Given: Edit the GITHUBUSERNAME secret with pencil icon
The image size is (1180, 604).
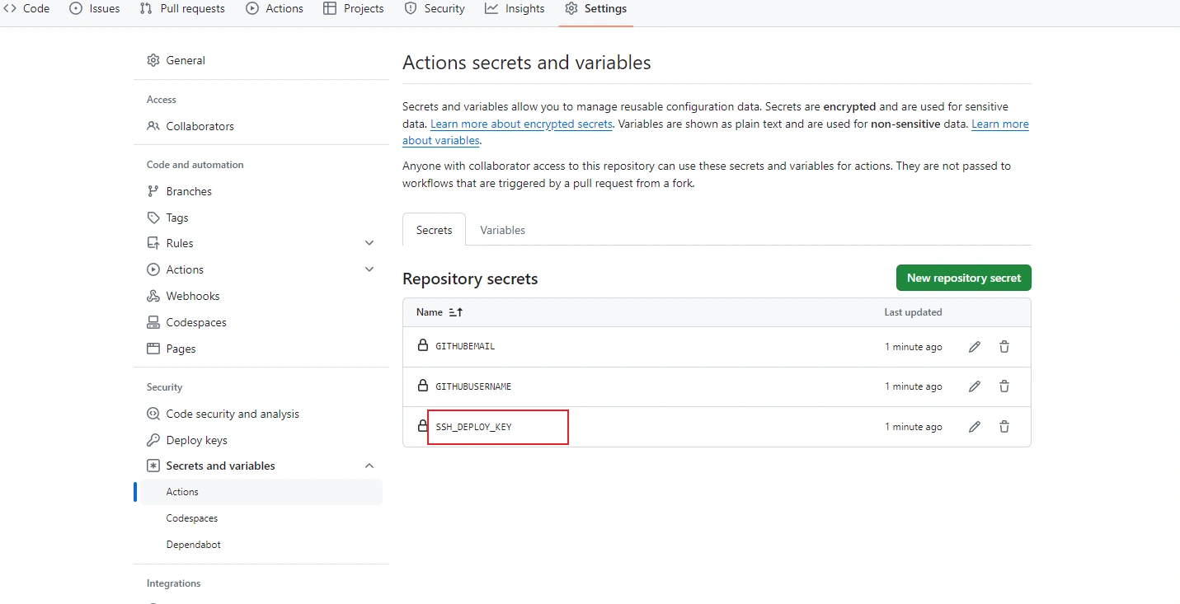Looking at the screenshot, I should pos(975,386).
